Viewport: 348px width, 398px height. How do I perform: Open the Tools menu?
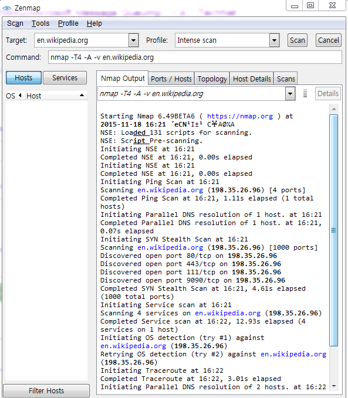click(x=40, y=23)
